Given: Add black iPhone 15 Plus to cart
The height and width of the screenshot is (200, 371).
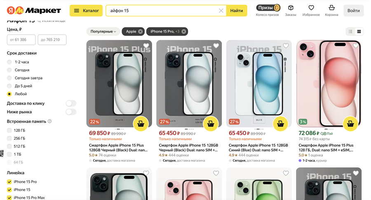Looking at the screenshot, I should 141,123.
